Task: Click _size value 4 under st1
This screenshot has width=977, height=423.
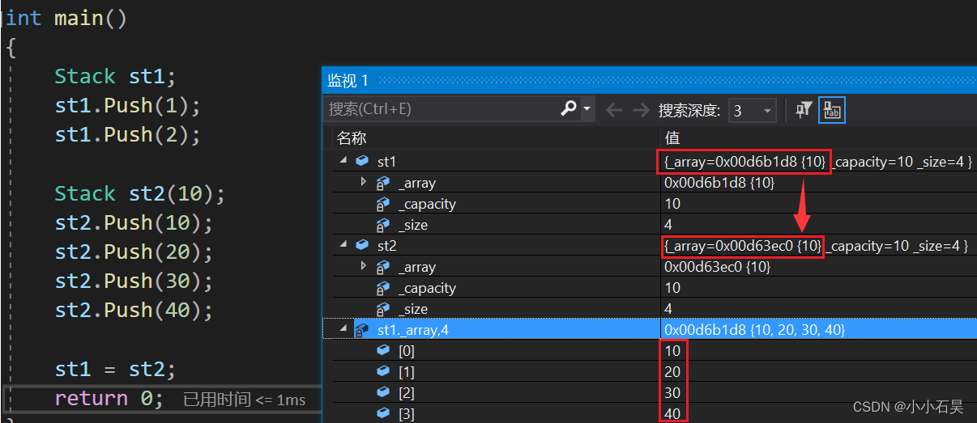Action: click(x=668, y=225)
